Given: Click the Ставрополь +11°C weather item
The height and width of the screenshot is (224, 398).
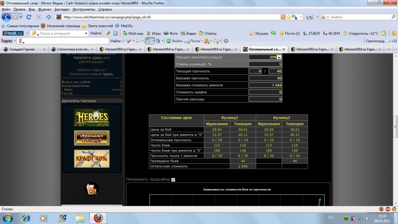Looking at the screenshot, I should (361, 33).
